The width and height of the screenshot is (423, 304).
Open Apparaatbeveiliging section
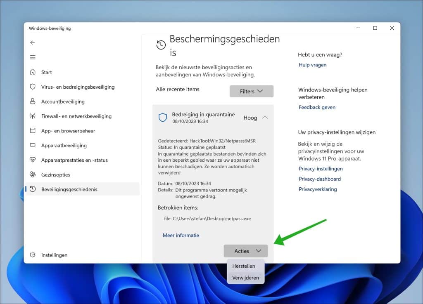pyautogui.click(x=64, y=146)
